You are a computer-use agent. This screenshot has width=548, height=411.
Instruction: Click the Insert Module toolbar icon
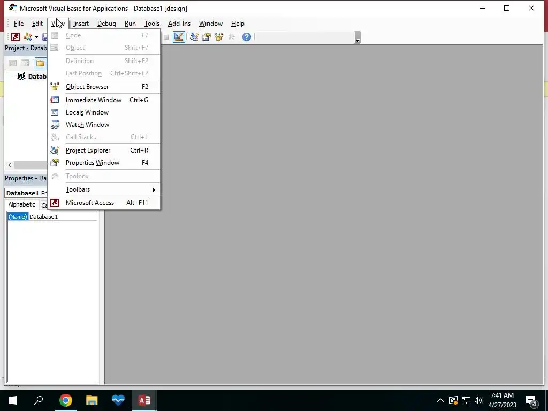(28, 37)
